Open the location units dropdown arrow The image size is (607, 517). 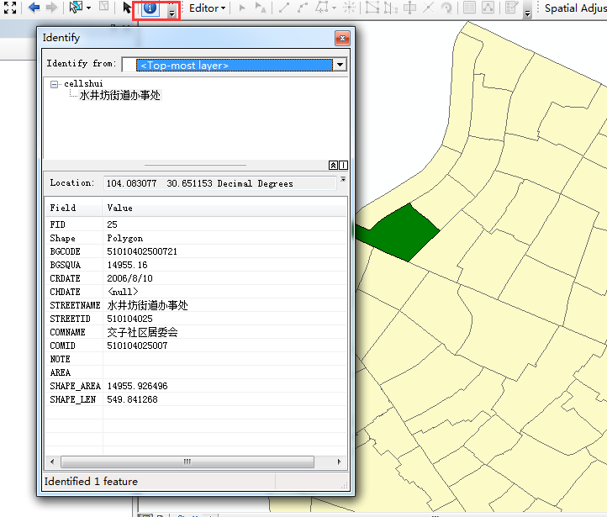pyautogui.click(x=343, y=180)
